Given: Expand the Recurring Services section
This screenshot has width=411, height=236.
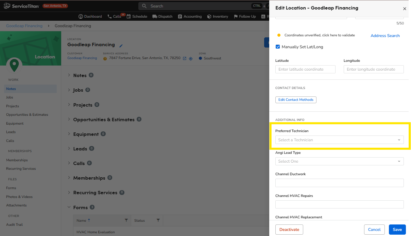Looking at the screenshot, I should pos(69,192).
